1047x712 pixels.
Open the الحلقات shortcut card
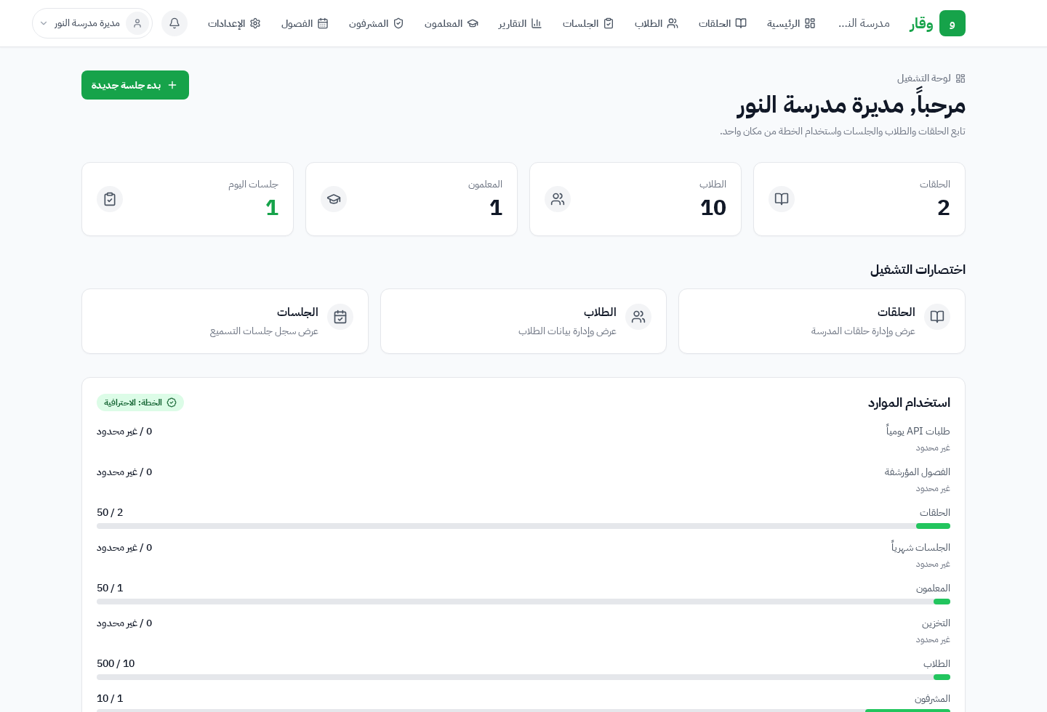click(x=822, y=321)
